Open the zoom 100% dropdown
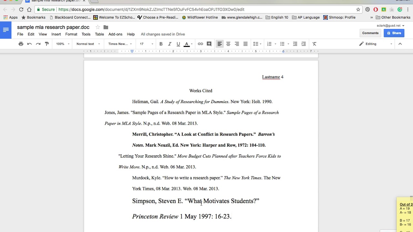 (63, 44)
